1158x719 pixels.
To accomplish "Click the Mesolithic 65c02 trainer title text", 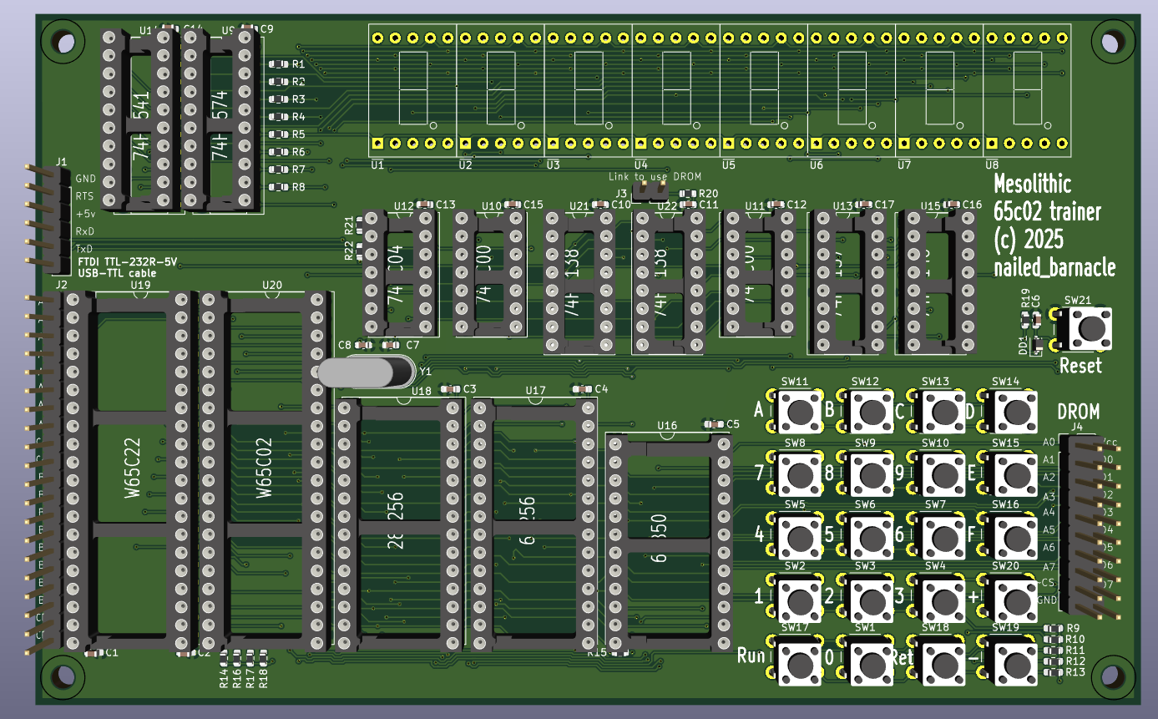I will click(x=1054, y=225).
